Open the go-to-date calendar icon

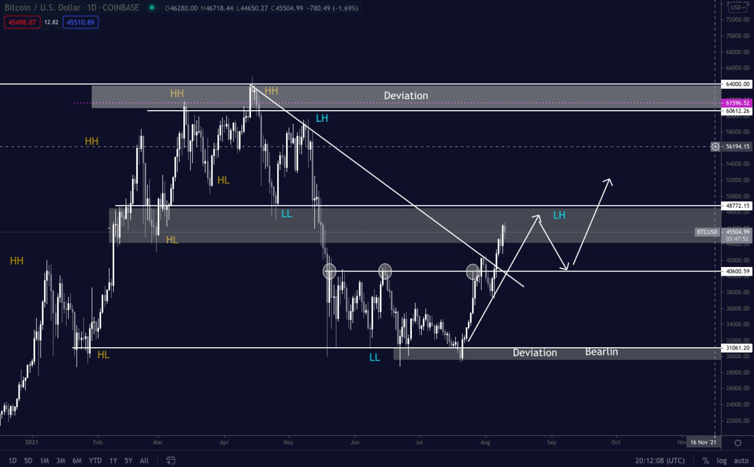coord(170,460)
